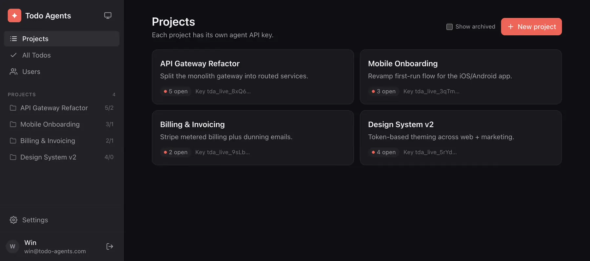Enable the Show archived checkbox
The height and width of the screenshot is (261, 590).
pyautogui.click(x=449, y=27)
